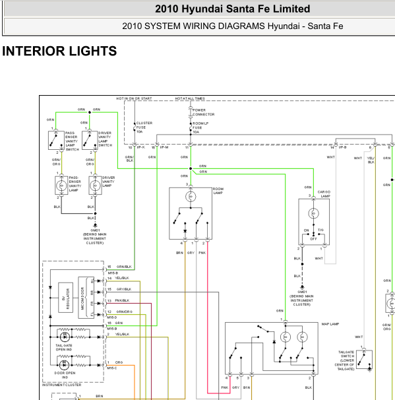Click the "HOT AT ALL TIMES" label
Screen dimensions: 395x400
(190, 98)
